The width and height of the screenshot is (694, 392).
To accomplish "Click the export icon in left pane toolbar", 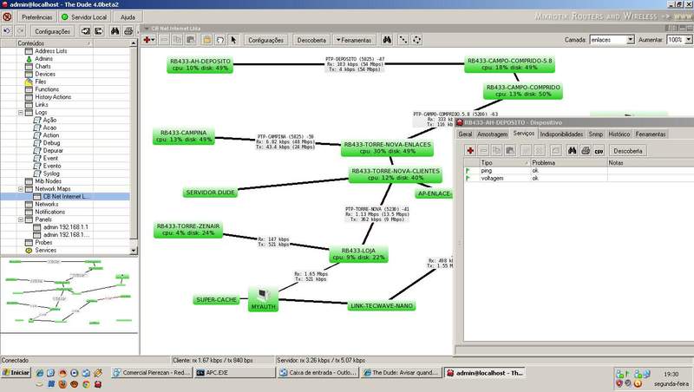I will pyautogui.click(x=99, y=31).
